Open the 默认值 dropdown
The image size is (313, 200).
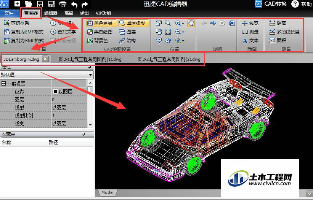click(47, 75)
